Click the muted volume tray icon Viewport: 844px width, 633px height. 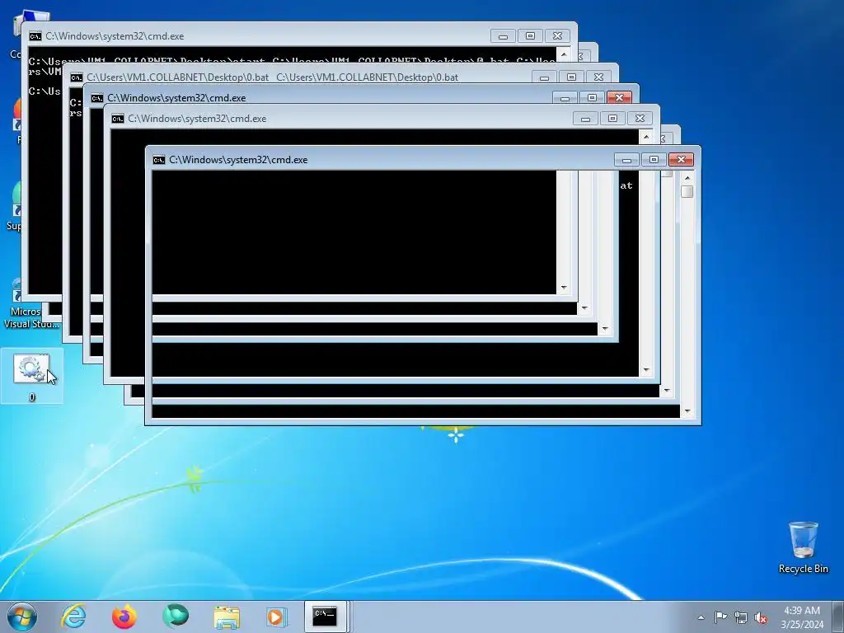point(761,617)
